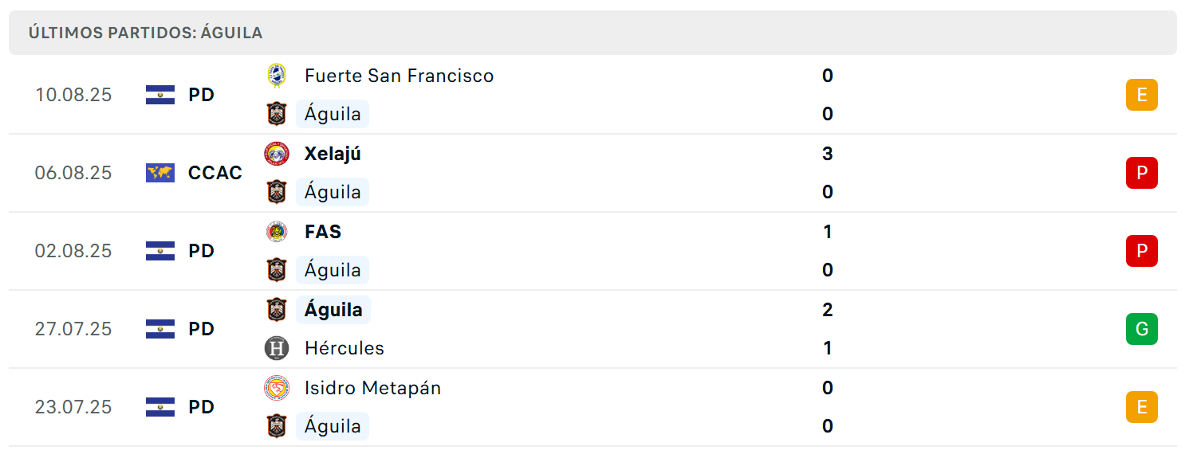Select the CCAC competition label
Viewport: 1189px width, 458px height.
click(215, 173)
